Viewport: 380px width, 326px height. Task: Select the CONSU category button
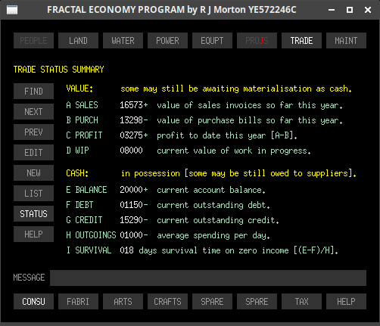pyautogui.click(x=33, y=302)
